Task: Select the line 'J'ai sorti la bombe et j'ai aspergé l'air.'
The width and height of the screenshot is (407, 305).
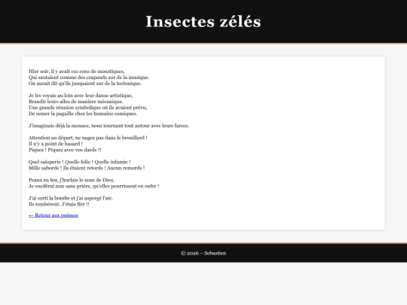Action: (71, 198)
